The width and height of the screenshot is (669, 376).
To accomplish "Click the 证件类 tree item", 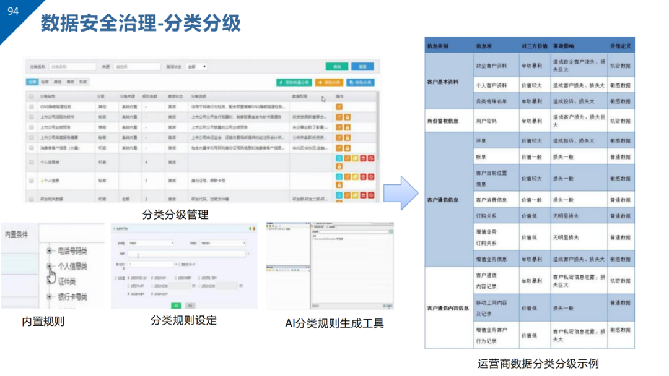I will pyautogui.click(x=67, y=281).
